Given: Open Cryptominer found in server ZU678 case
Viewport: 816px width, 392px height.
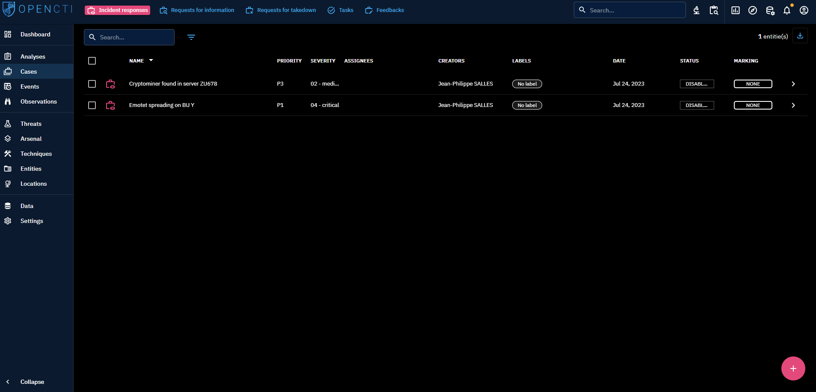Looking at the screenshot, I should [173, 84].
